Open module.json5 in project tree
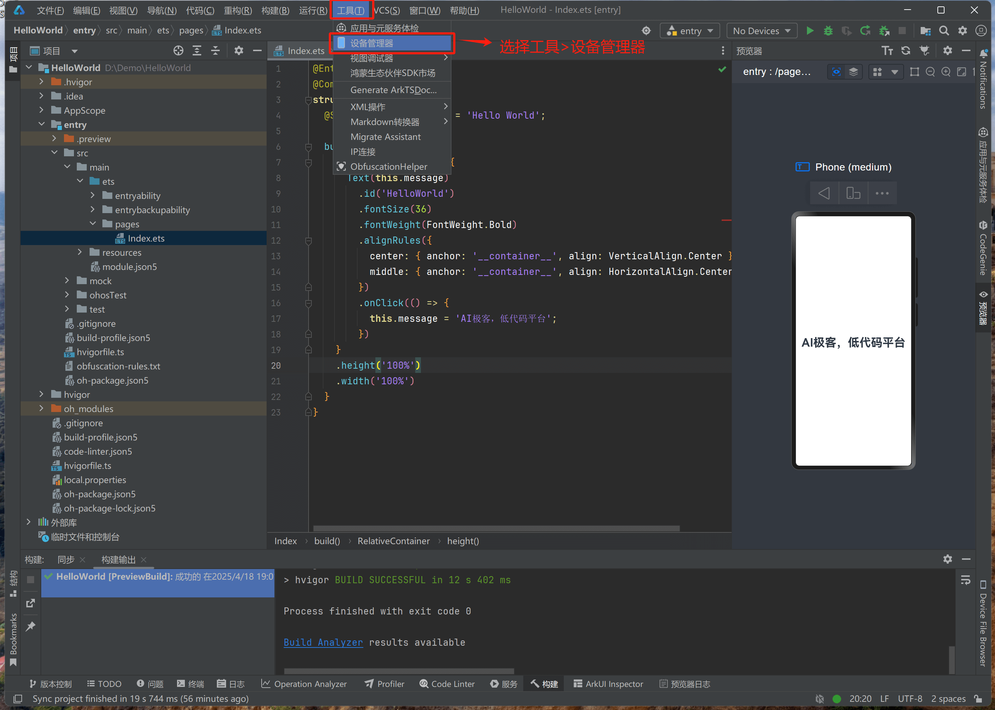 click(x=129, y=267)
